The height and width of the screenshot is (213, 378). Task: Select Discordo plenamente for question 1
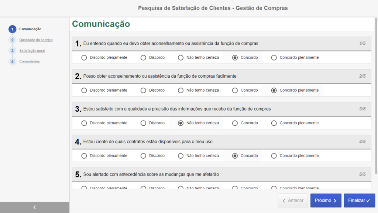pos(84,58)
